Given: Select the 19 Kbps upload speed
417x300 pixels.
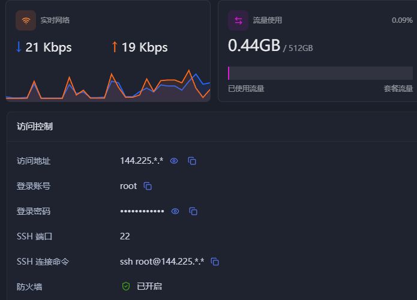Looking at the screenshot, I should point(145,47).
